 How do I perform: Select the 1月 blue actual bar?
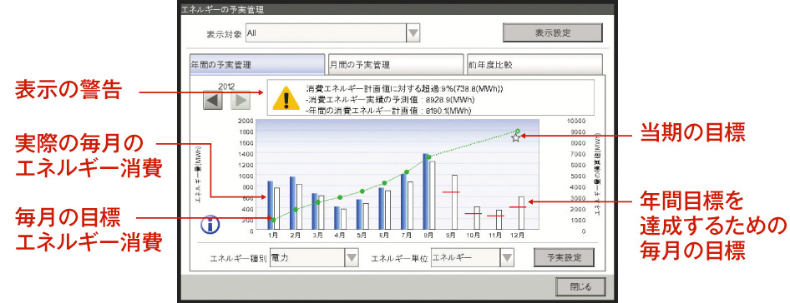coord(270,206)
